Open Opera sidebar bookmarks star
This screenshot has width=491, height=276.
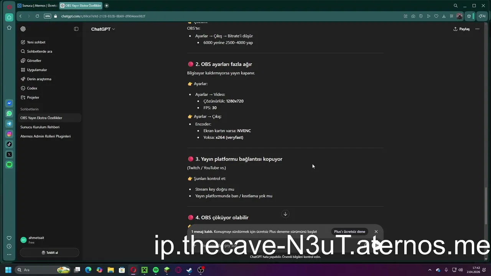tap(9, 28)
